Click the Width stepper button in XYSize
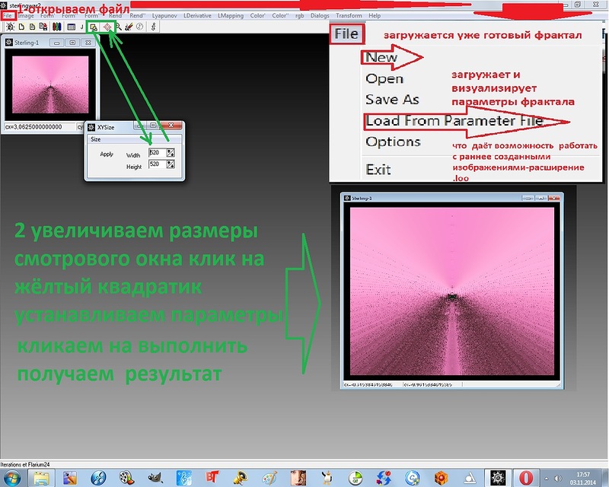The width and height of the screenshot is (609, 487). (171, 153)
